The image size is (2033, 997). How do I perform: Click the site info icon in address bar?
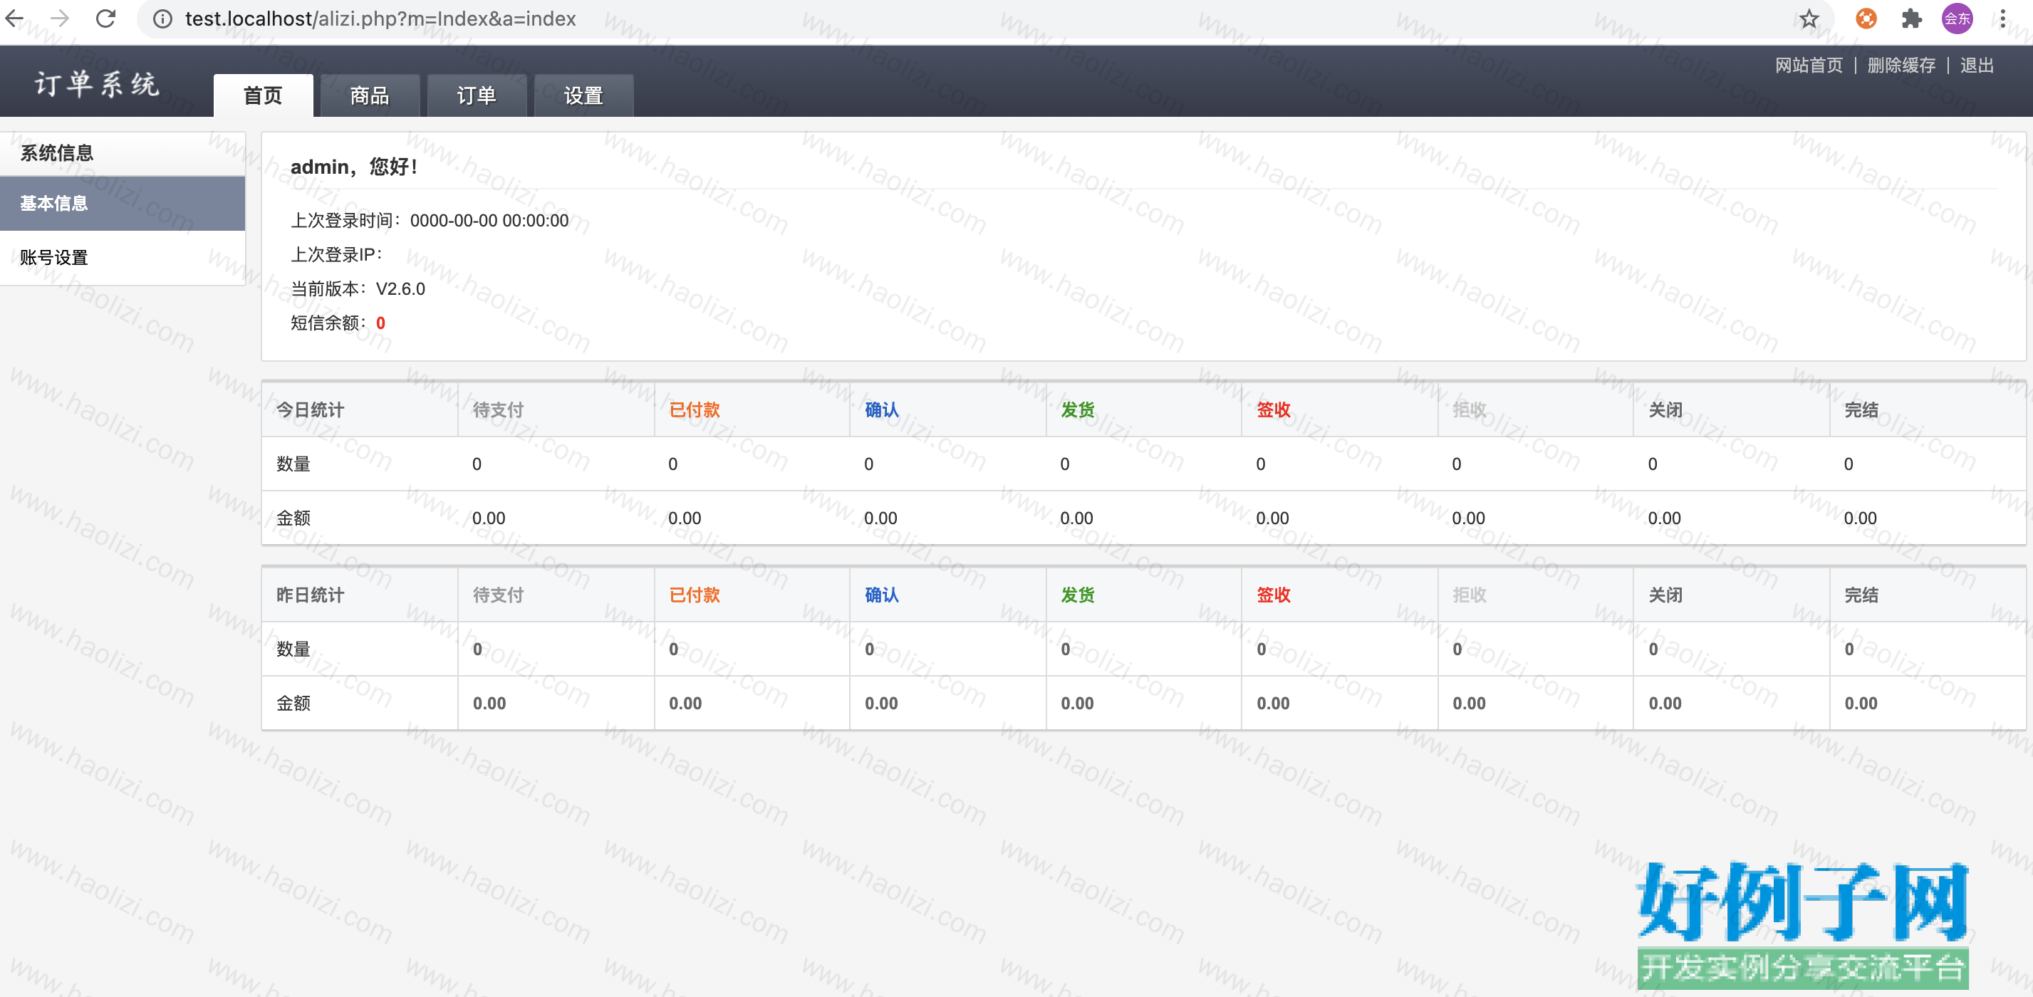162,19
